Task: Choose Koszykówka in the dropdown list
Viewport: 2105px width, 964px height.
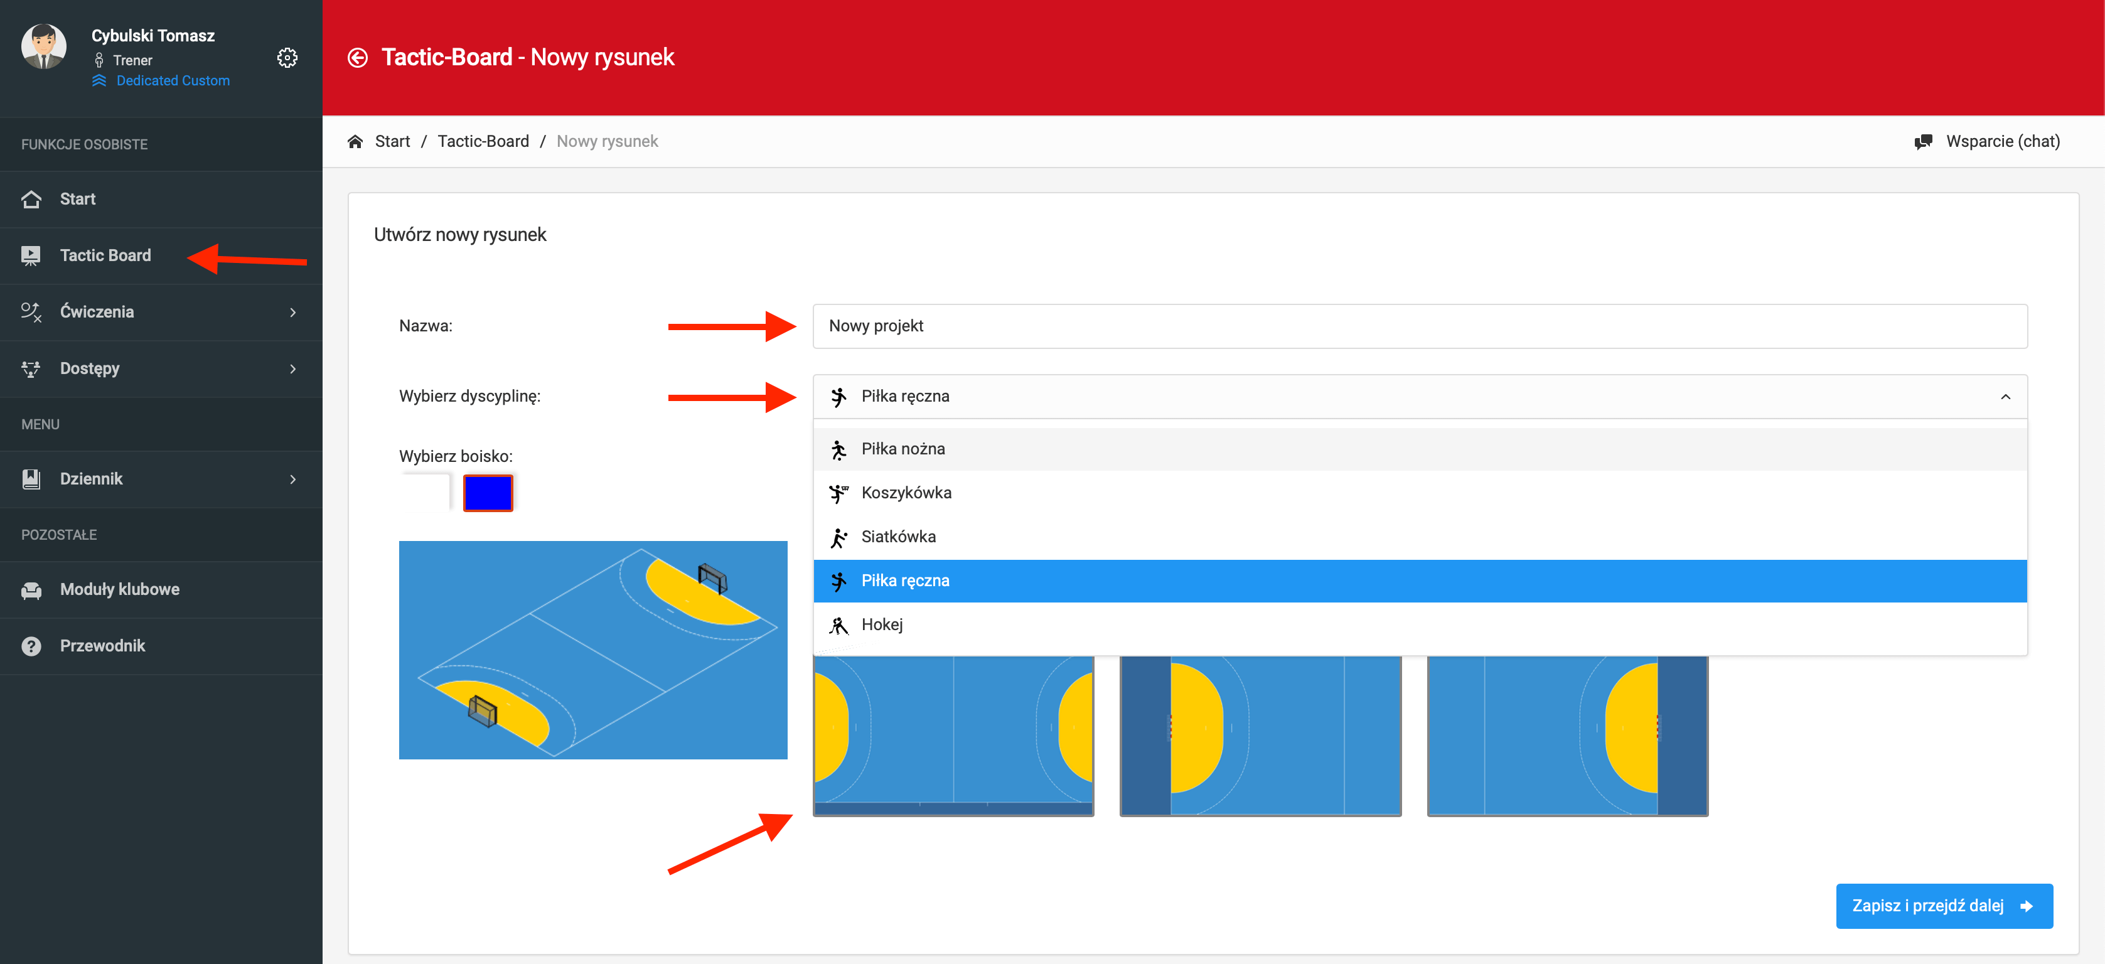Action: coord(906,493)
